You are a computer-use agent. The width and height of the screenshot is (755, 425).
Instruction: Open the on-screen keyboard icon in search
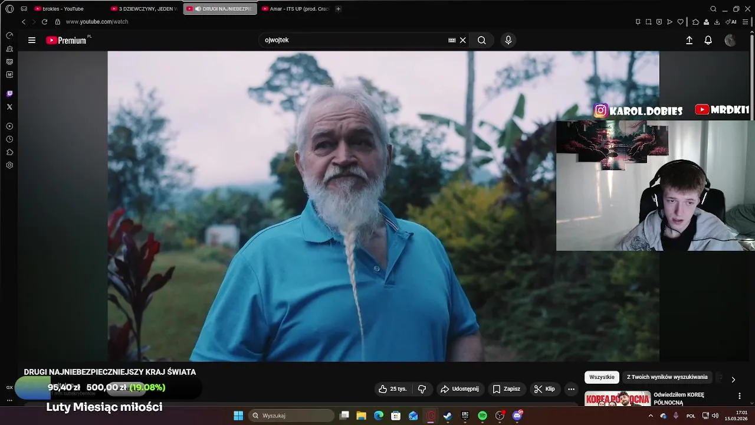(x=452, y=40)
